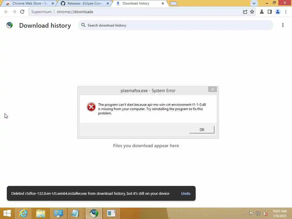Show hidden system tray icons
The height and width of the screenshot is (219, 292).
(x=244, y=214)
